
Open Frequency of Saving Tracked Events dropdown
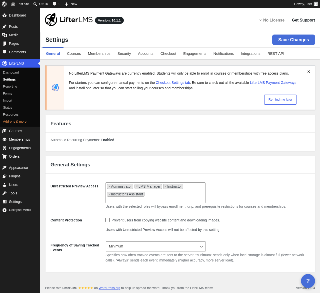tap(156, 246)
